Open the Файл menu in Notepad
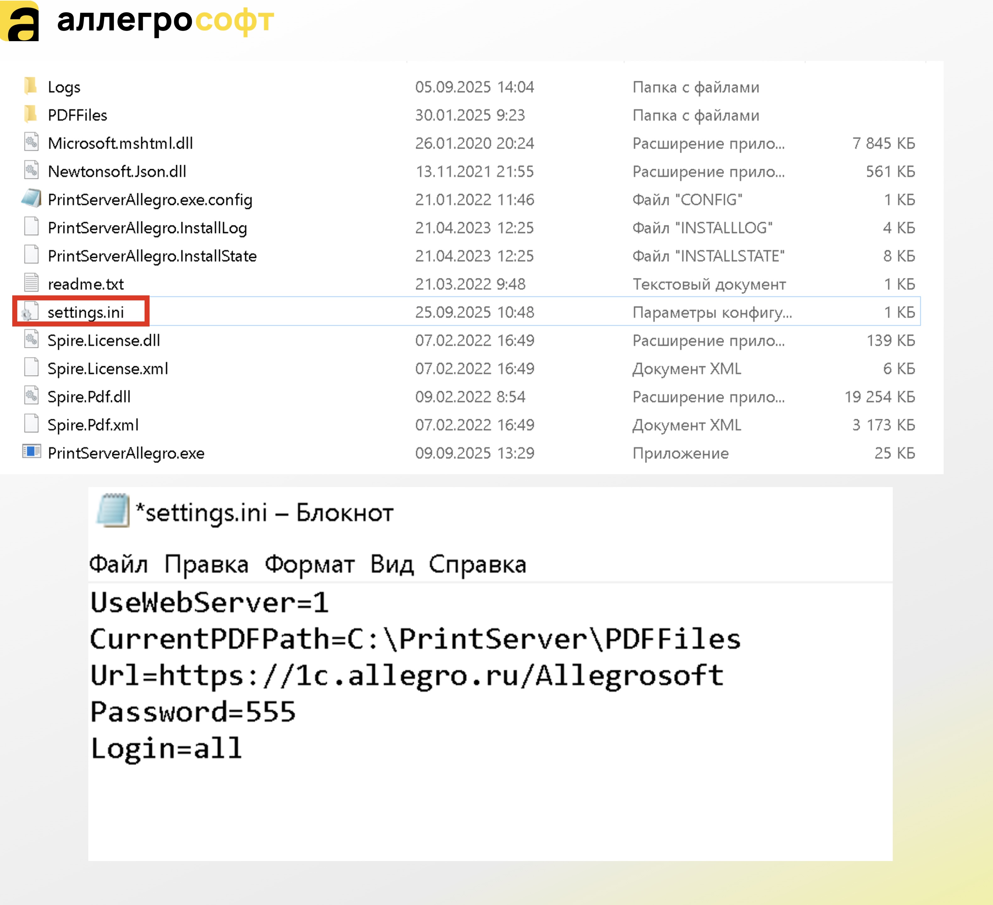This screenshot has height=905, width=993. click(118, 564)
